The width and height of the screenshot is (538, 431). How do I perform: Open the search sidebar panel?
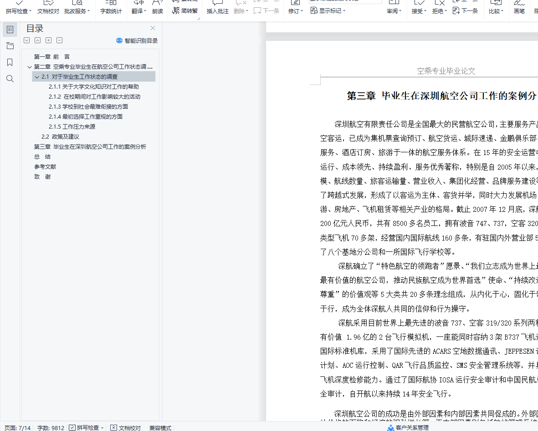[x=10, y=79]
